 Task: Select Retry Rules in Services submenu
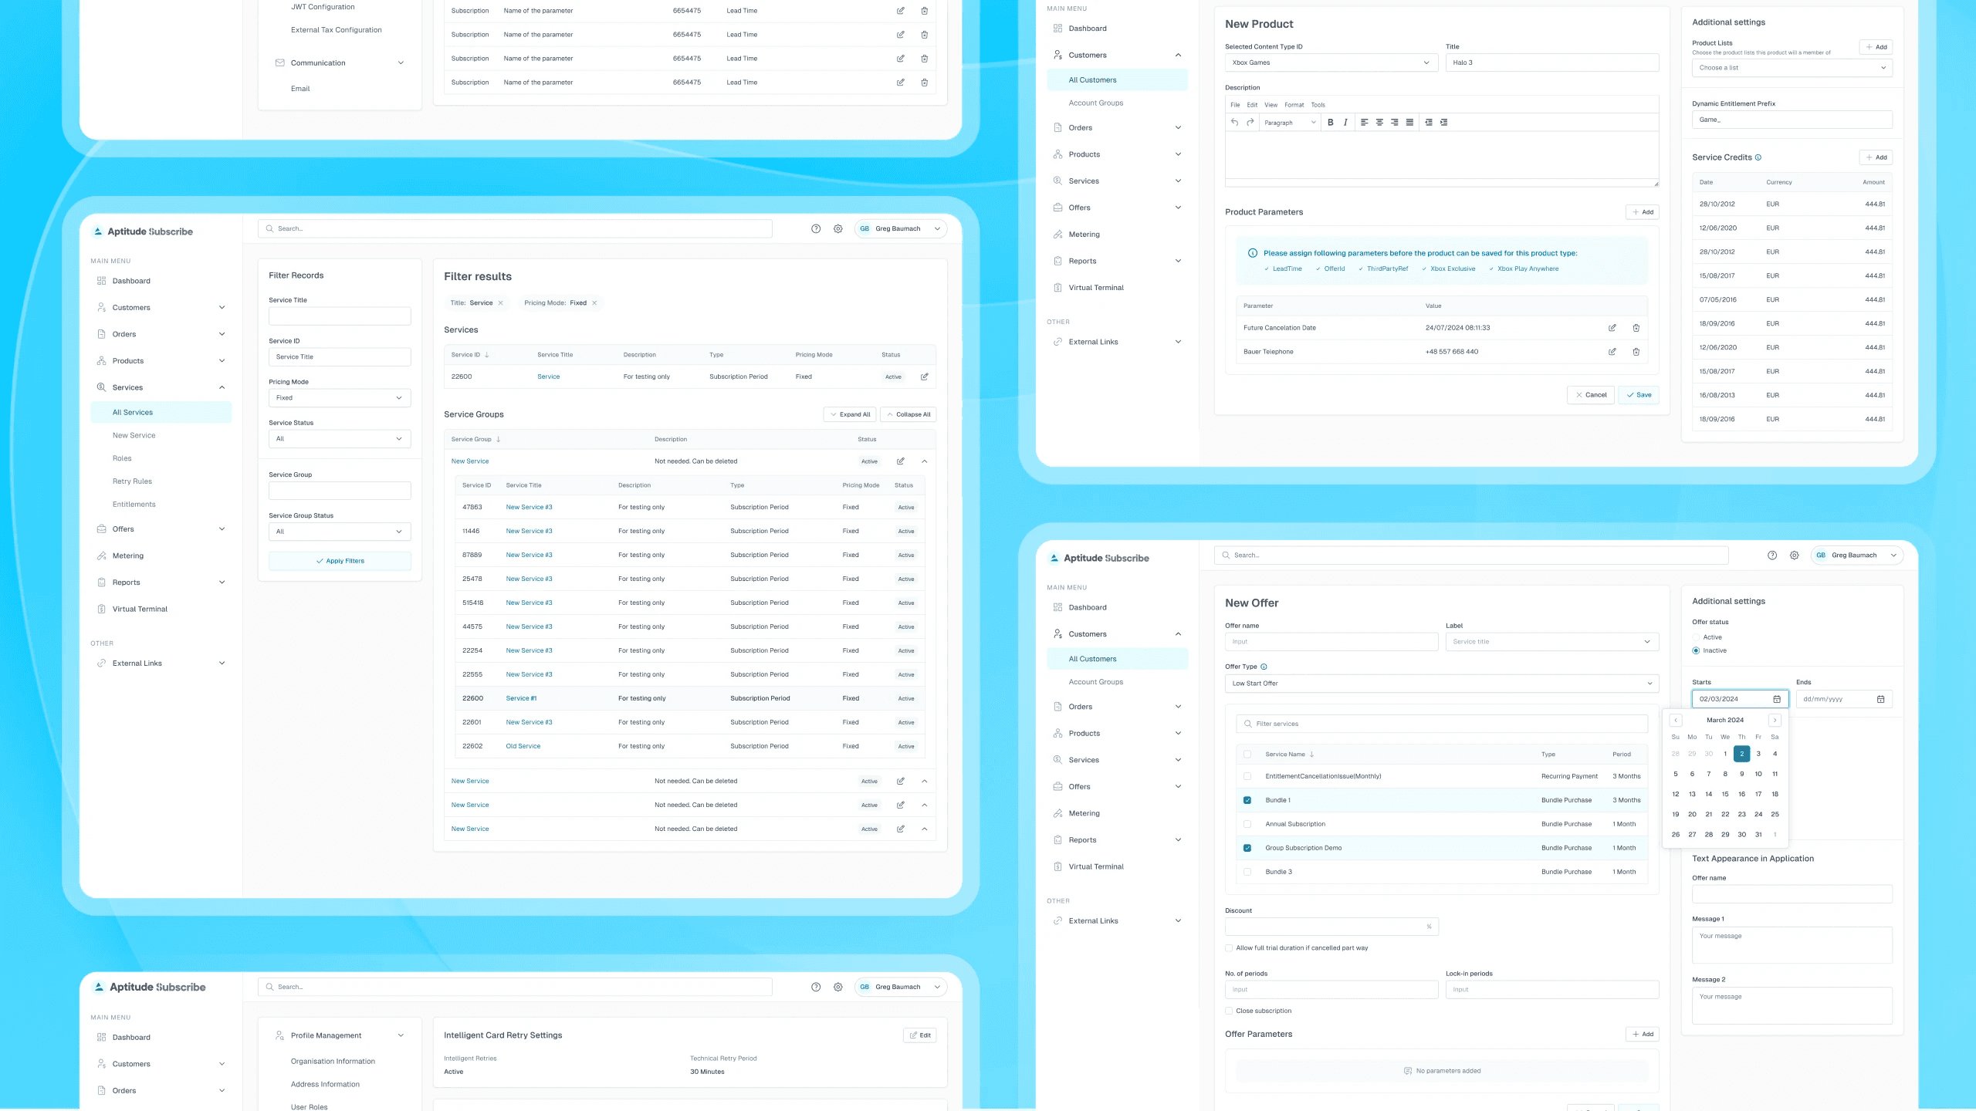click(x=132, y=481)
